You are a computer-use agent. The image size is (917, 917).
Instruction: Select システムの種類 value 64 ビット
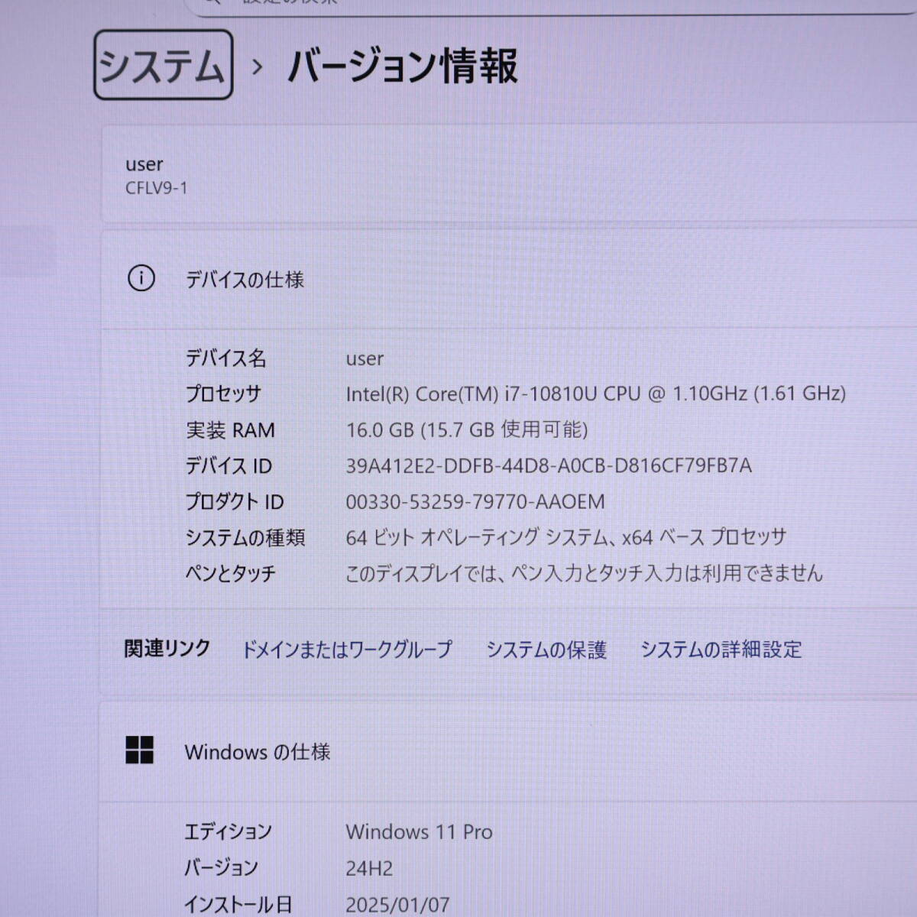tap(565, 537)
